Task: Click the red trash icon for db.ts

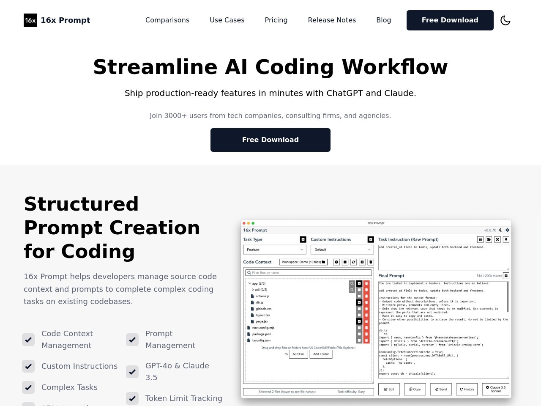Action: coord(366,302)
